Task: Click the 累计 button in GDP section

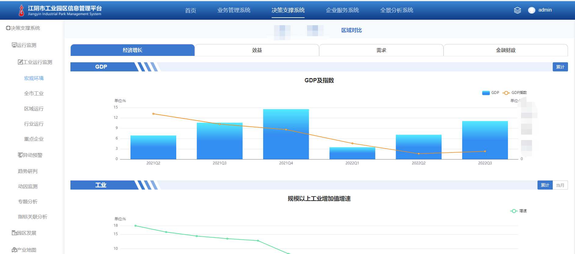Action: coord(560,67)
